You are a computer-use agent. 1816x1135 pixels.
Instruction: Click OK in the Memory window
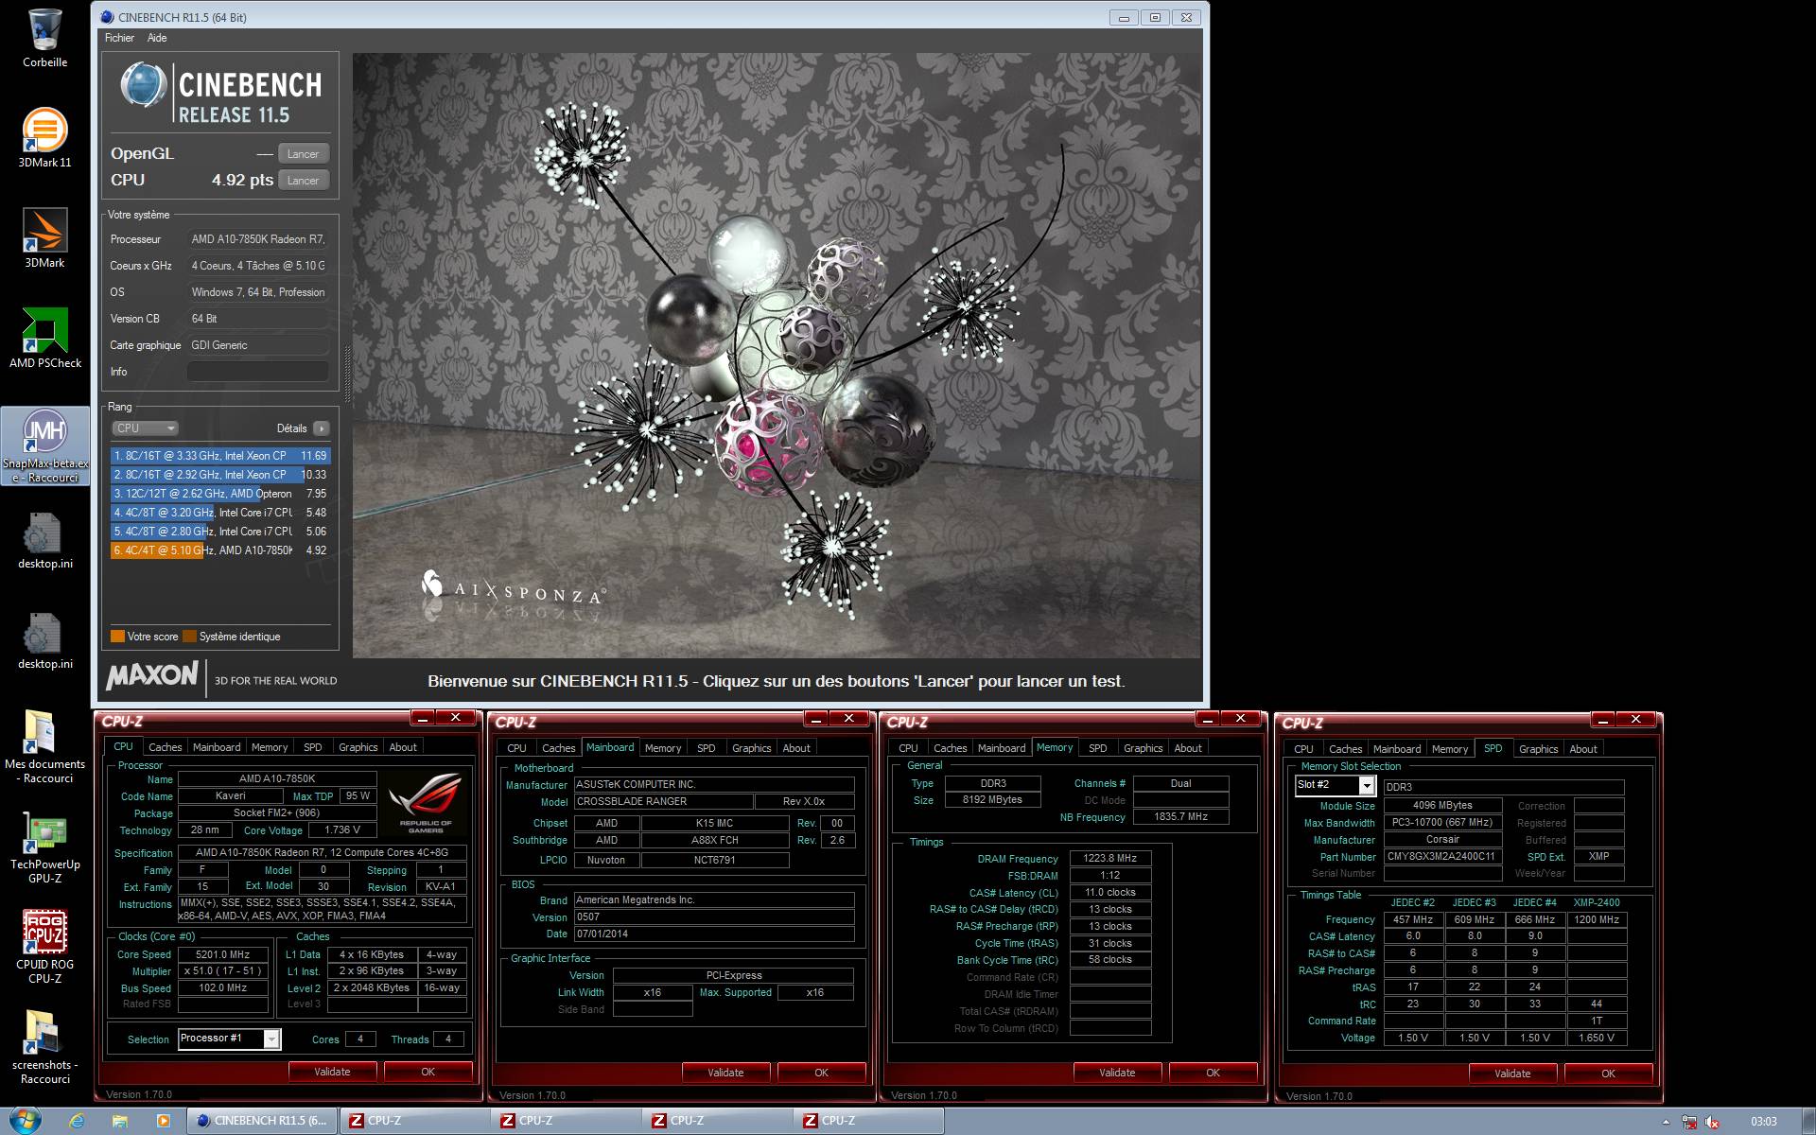[1214, 1073]
